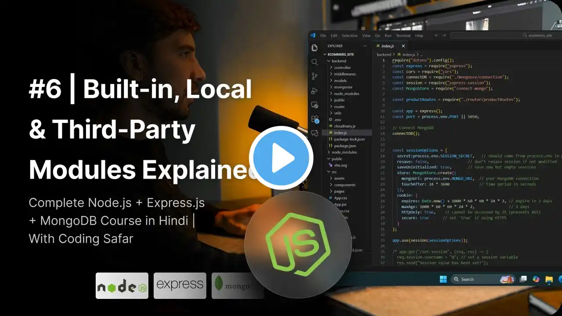Select the index.js editor tab
Screen dimensions: 562x316
(x=390, y=46)
